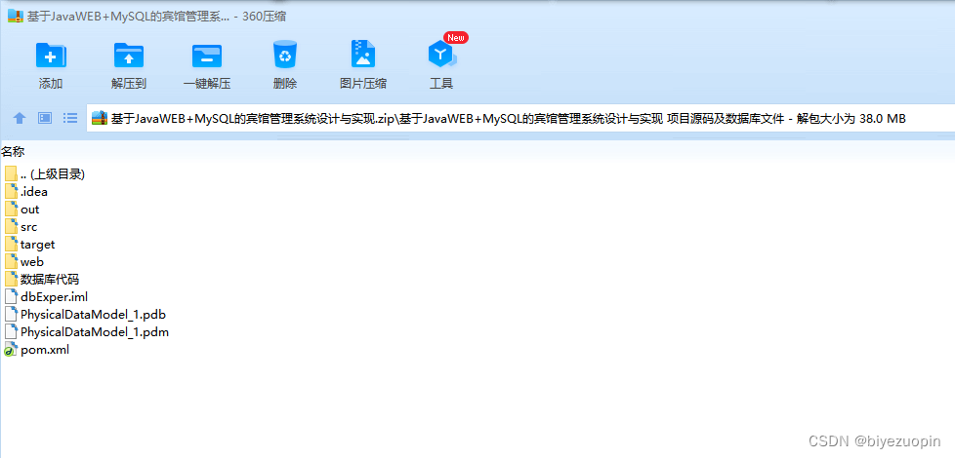This screenshot has height=458, width=955.
Task: Click the out folder name
Action: [30, 210]
